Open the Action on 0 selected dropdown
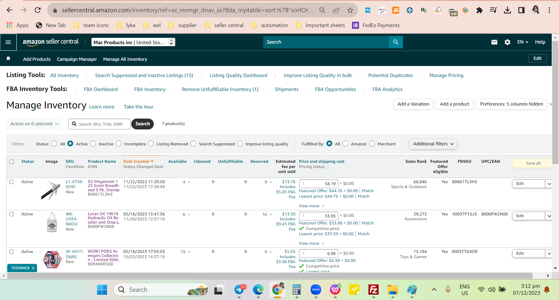 pos(34,124)
